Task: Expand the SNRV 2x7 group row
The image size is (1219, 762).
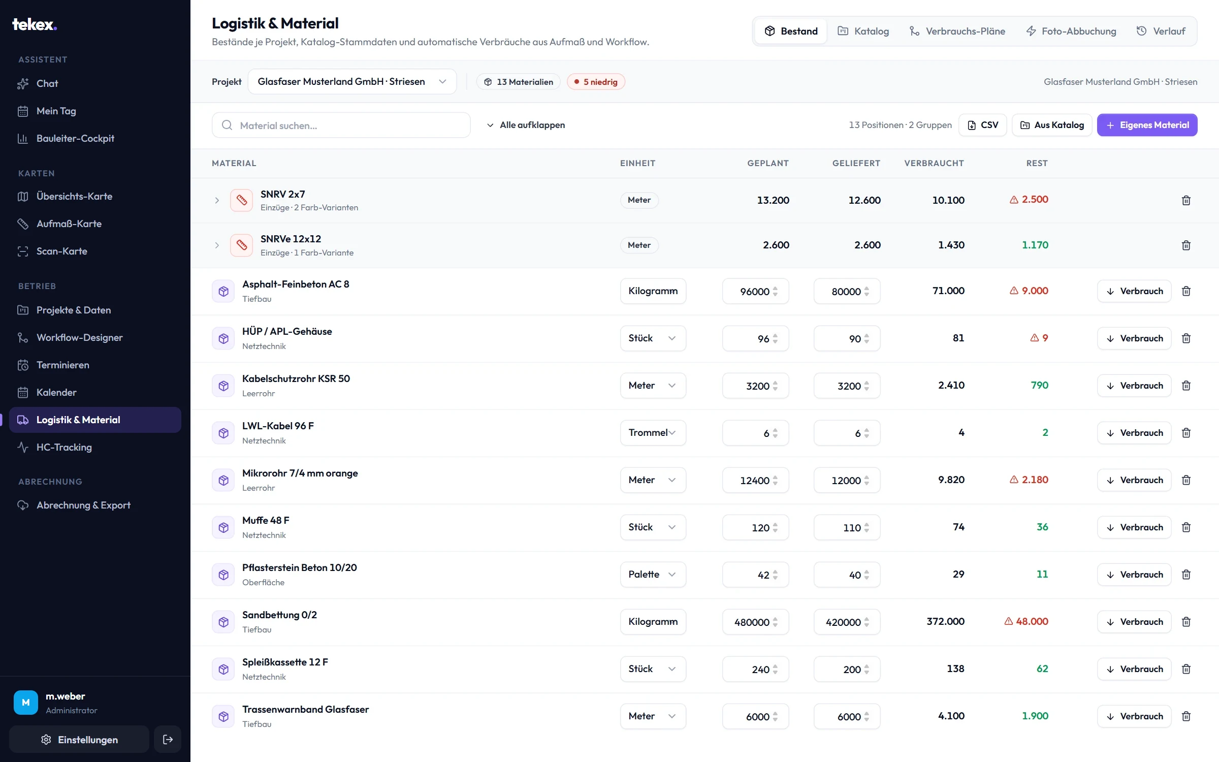Action: [x=217, y=200]
